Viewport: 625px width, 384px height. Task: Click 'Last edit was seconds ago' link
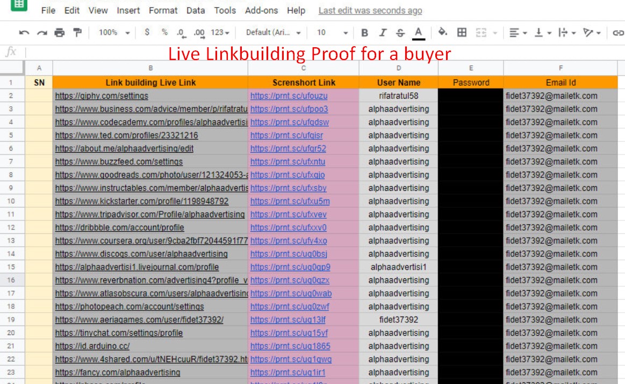coord(370,11)
